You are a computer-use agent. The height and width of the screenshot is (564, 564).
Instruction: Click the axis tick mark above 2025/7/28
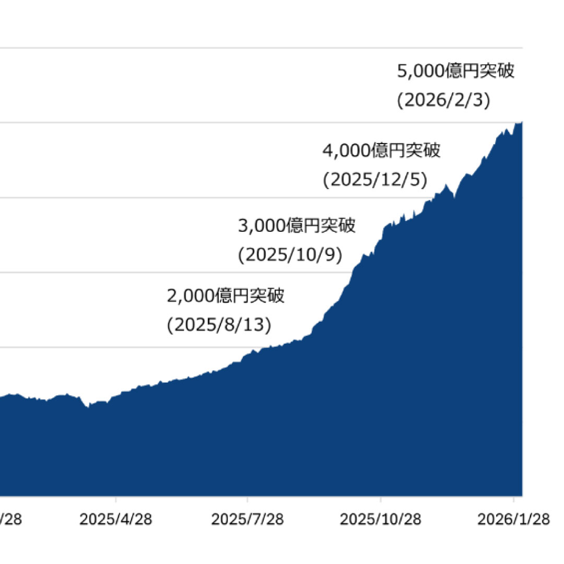pyautogui.click(x=247, y=499)
